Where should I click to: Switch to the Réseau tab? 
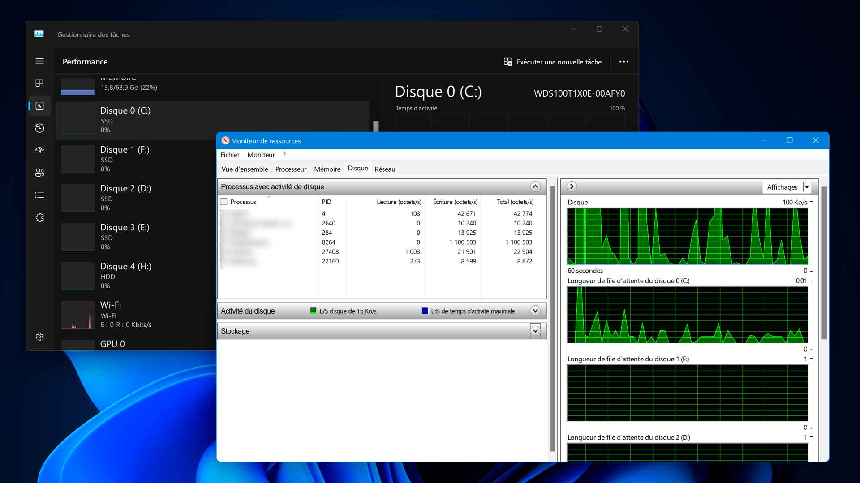click(384, 169)
